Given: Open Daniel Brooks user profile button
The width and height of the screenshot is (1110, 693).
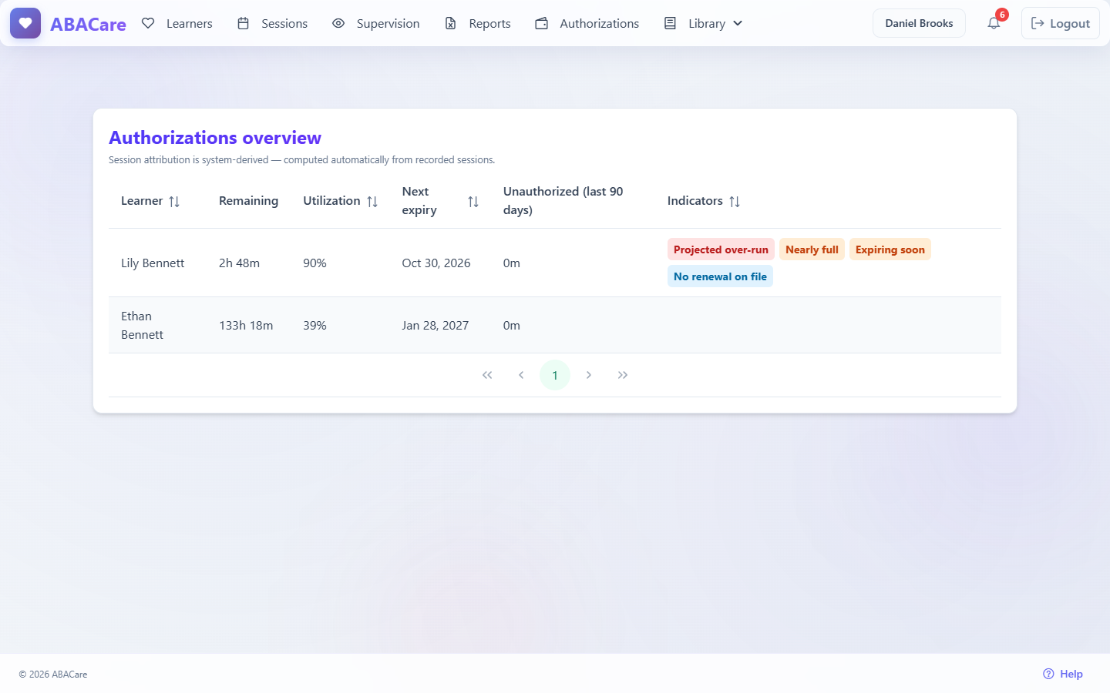Looking at the screenshot, I should click(919, 23).
